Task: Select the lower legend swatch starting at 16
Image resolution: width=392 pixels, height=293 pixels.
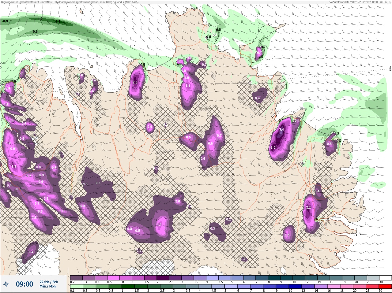Action: [x=334, y=287]
